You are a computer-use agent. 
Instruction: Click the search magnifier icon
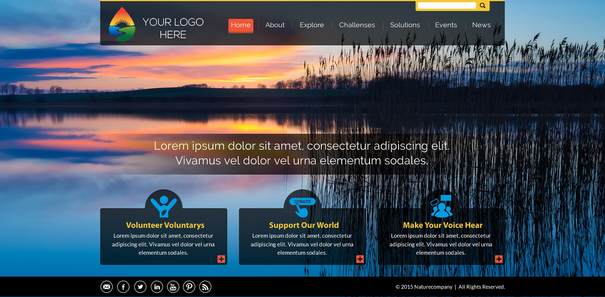point(482,5)
